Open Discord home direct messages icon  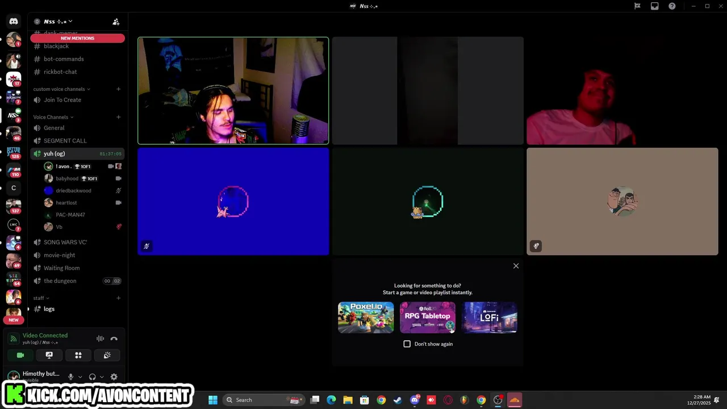(14, 22)
